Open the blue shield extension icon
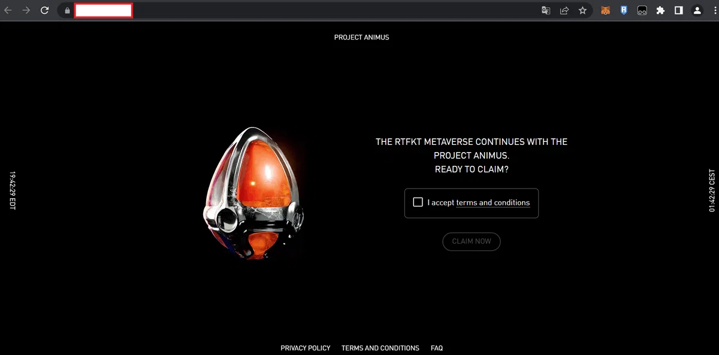 click(x=624, y=10)
